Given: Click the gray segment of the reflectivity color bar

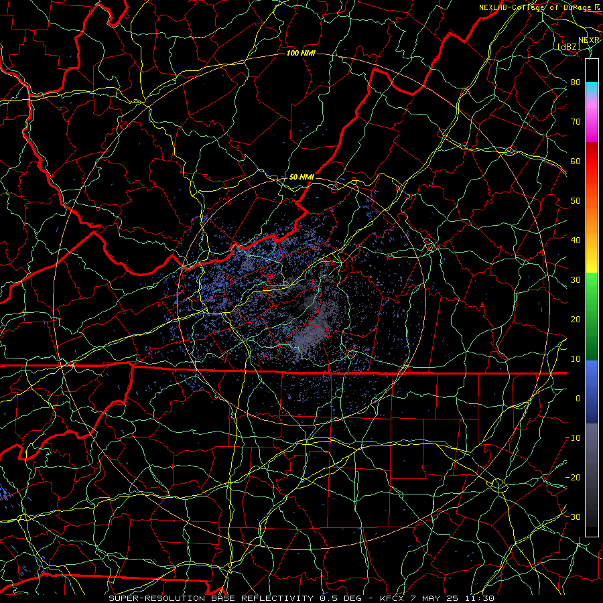Looking at the screenshot, I should point(592,475).
